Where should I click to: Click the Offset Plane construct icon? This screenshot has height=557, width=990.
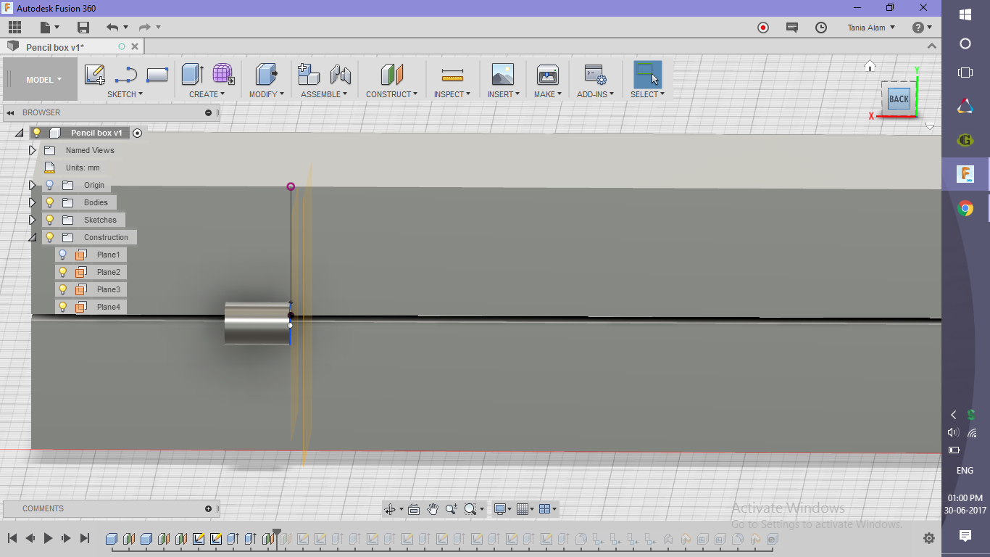point(391,74)
